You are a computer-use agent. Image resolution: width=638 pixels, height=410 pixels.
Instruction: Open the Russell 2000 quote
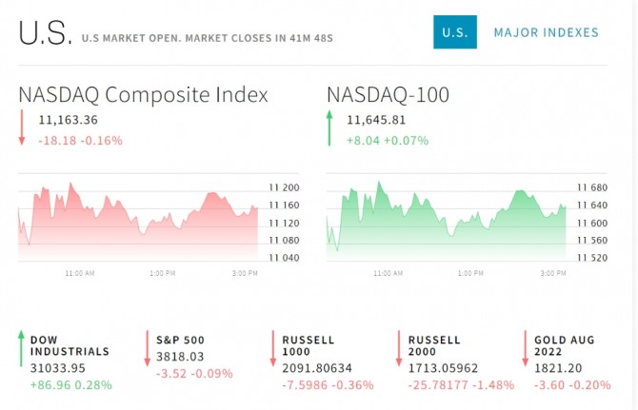point(434,345)
